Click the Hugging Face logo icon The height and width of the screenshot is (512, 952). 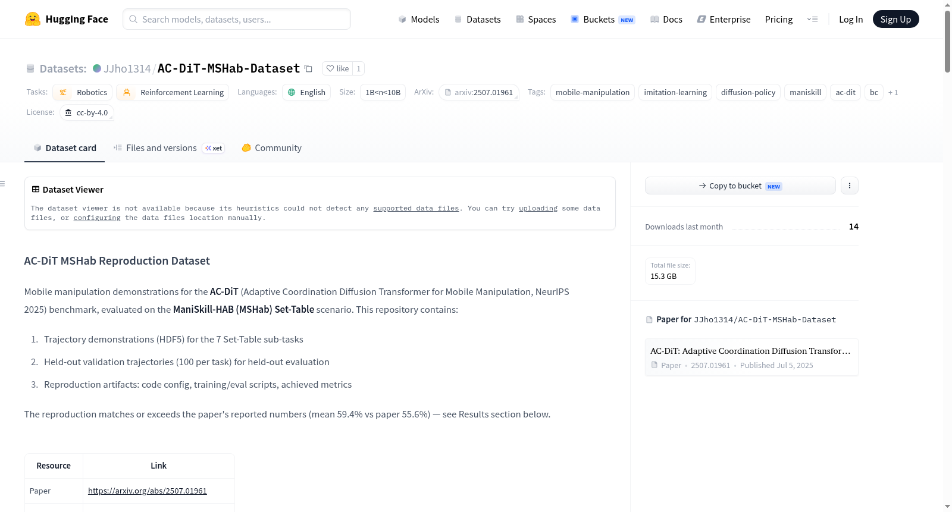coord(33,19)
